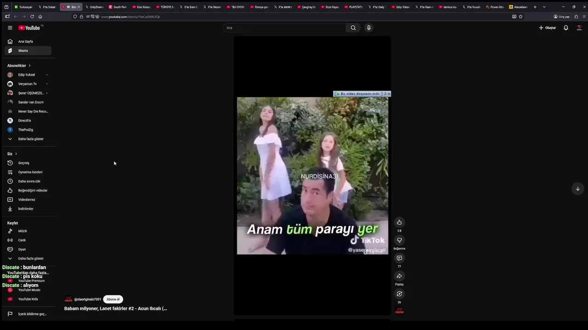Remix this Short using the remix icon
The height and width of the screenshot is (330, 588).
[399, 294]
